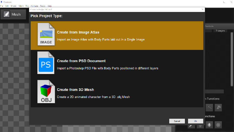This screenshot has width=234, height=132.
Task: Pick the OBJ 3D mesh file icon
Action: [46, 91]
